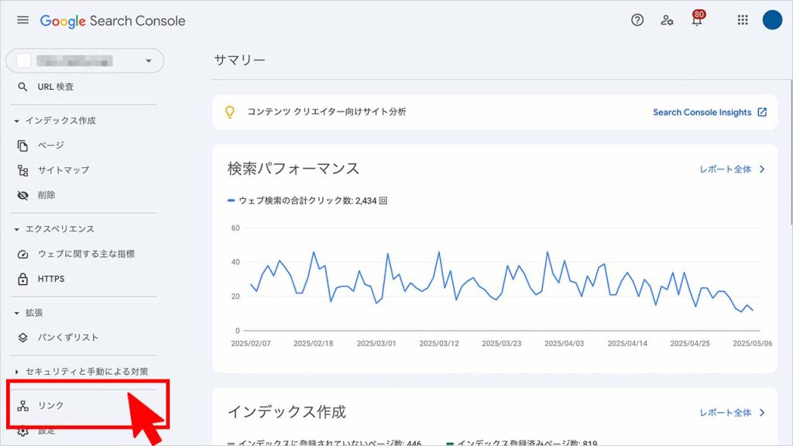
Task: Collapse the エクスペリエンス section
Action: click(x=17, y=229)
